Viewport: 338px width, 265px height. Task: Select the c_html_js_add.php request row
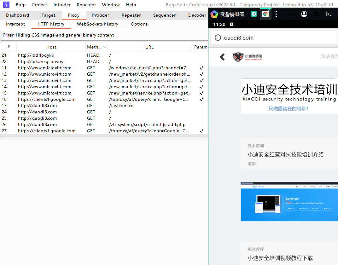click(x=104, y=124)
